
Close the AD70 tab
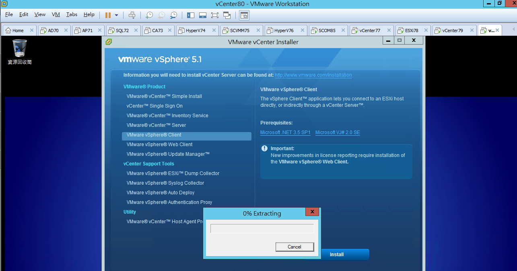coord(66,30)
